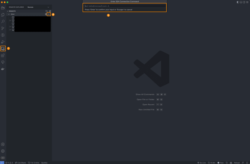
Task: Click the Search icon in activity bar
Action: pos(3,21)
